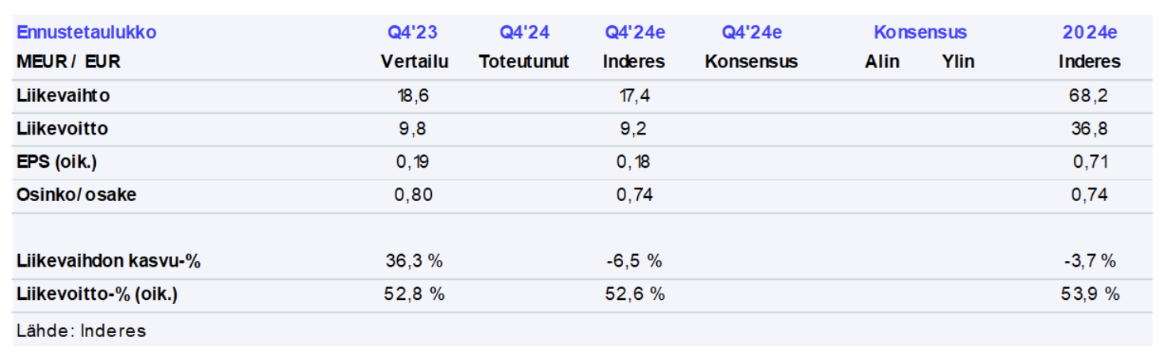The width and height of the screenshot is (1173, 364).
Task: Click the 68,2 Liikevaihto value for 2024e
Action: pos(1090,96)
